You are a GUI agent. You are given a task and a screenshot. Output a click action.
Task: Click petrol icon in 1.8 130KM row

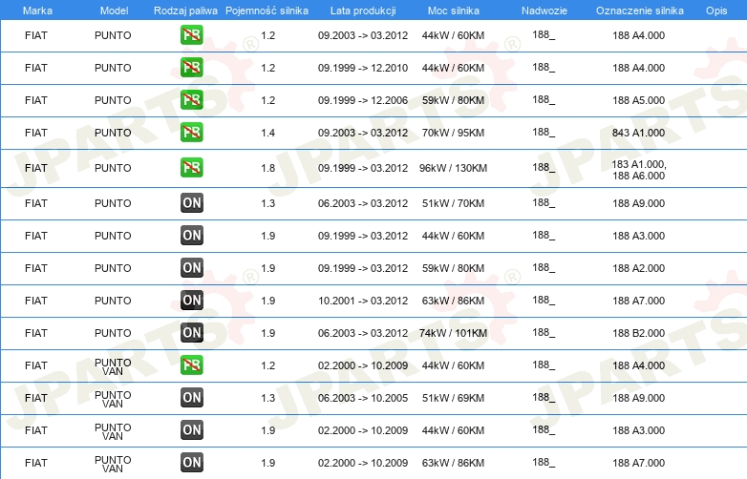click(x=191, y=167)
